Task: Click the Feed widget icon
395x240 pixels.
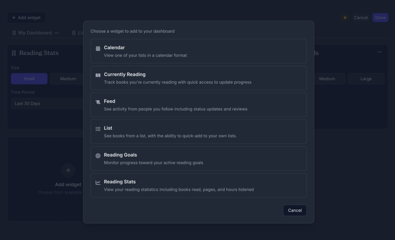Action: pos(98,102)
